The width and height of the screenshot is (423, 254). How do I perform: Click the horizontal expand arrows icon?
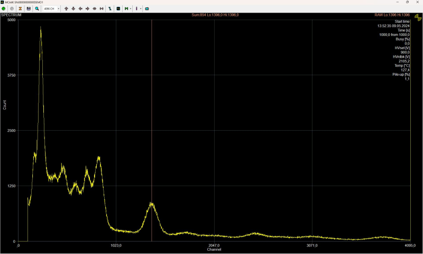coord(95,8)
